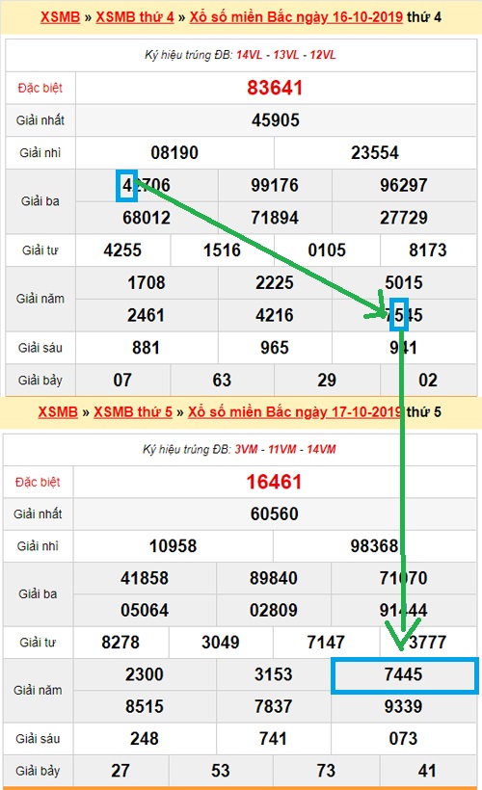Select second prize number 08190
The image size is (482, 790).
tap(174, 152)
